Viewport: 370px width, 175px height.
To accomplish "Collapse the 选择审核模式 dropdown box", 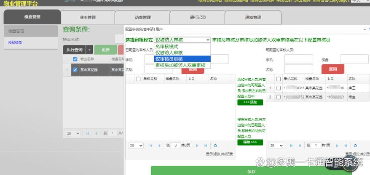I will (x=182, y=40).
